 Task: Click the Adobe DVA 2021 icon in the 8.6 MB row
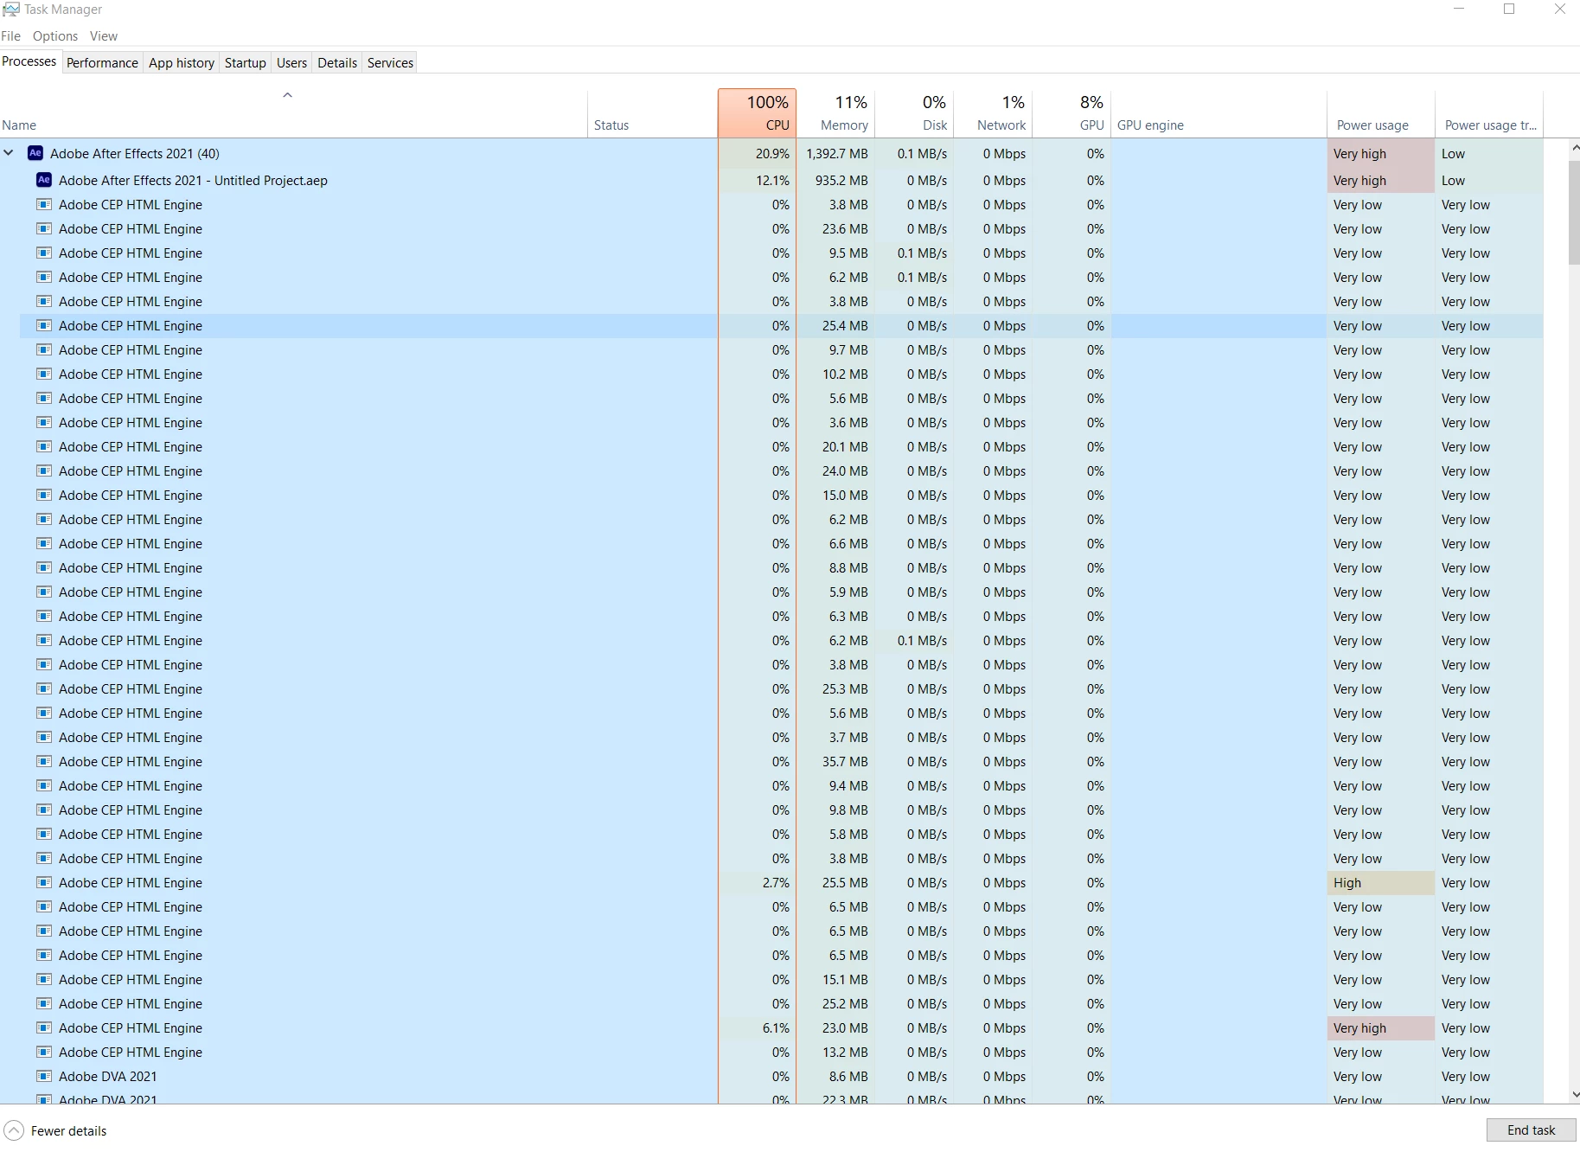(43, 1077)
